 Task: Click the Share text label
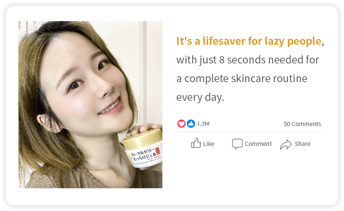pyautogui.click(x=303, y=144)
